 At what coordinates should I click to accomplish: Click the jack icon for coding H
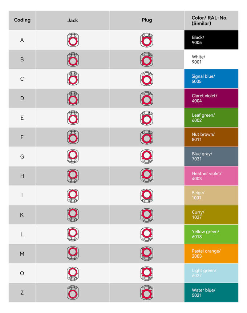73,176
